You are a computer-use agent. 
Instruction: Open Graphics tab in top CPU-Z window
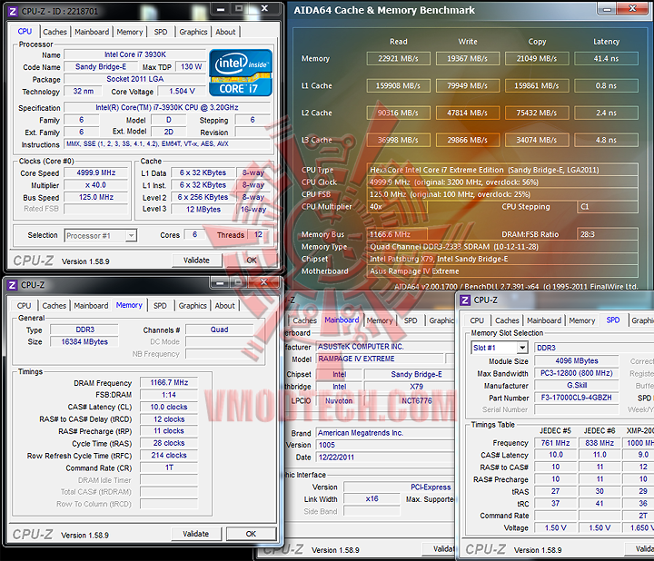[x=193, y=32]
